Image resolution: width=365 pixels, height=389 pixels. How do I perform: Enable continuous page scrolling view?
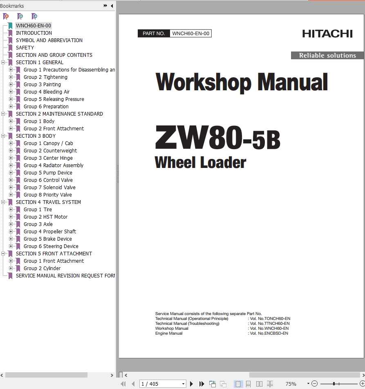coord(249,384)
